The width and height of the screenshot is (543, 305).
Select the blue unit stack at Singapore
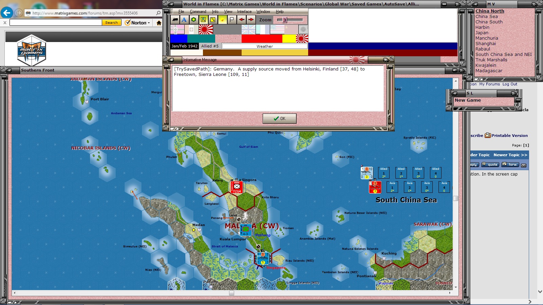coord(263,258)
